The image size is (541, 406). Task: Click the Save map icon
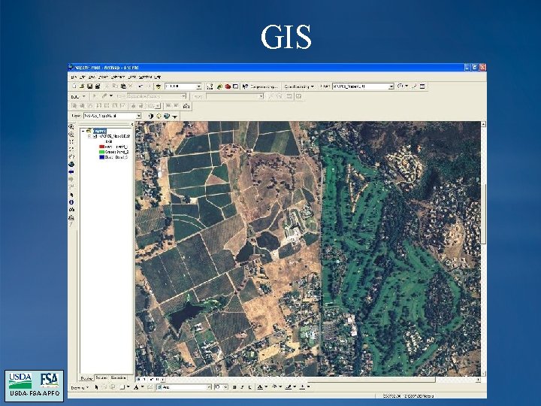coord(90,86)
